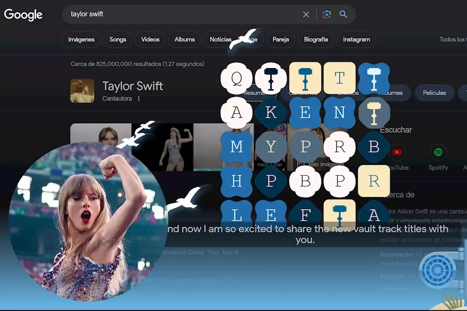
Task: Select the dark blue B tile
Action: pos(374,147)
